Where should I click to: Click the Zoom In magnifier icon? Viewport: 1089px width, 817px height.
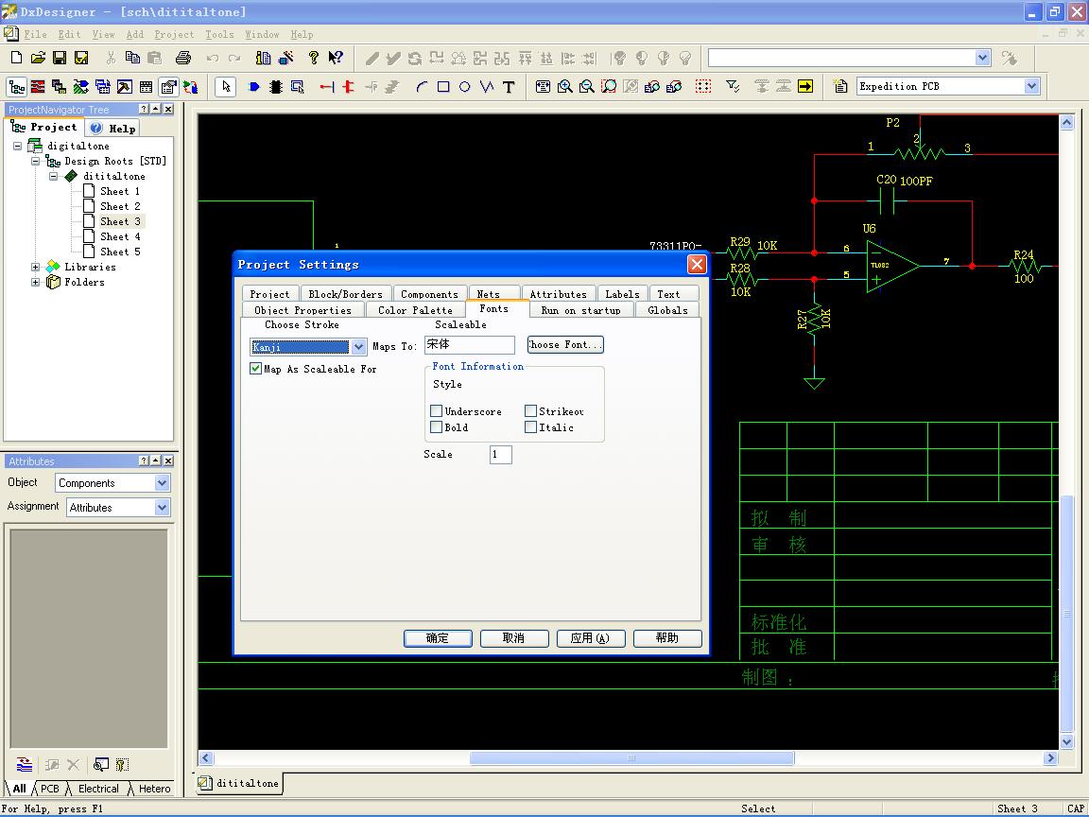(x=564, y=87)
